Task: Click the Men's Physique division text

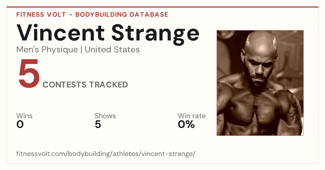Action: 47,50
